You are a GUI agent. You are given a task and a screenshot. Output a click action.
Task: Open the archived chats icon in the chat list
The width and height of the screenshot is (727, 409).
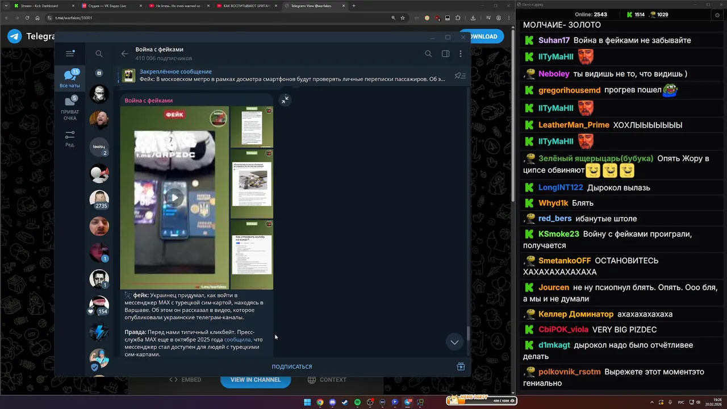coord(99,73)
